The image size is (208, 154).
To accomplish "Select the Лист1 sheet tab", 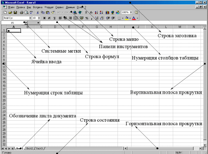I will point(19,148).
